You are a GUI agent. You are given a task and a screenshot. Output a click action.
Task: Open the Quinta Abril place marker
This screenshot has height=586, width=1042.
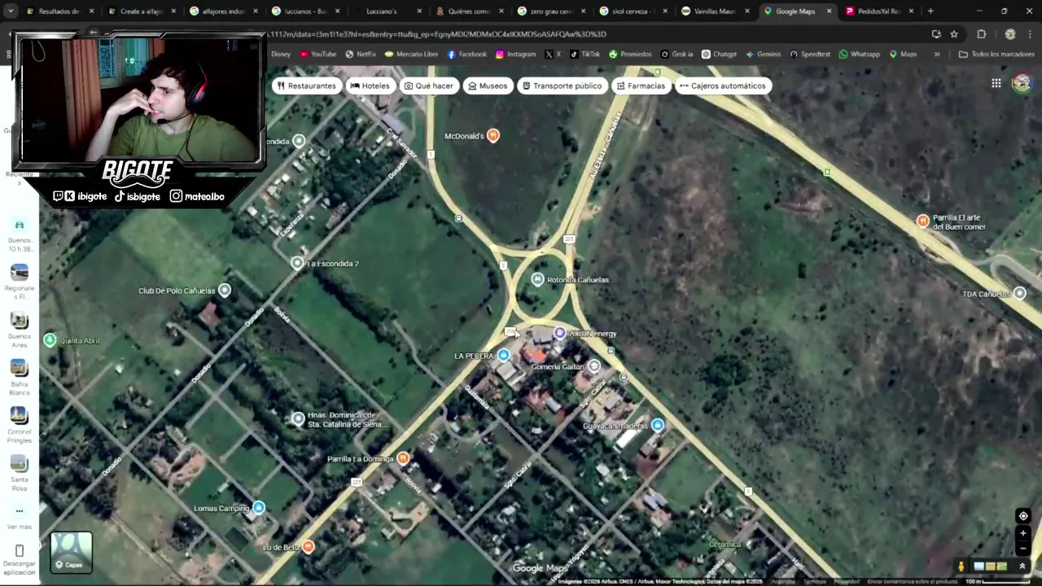click(x=50, y=340)
